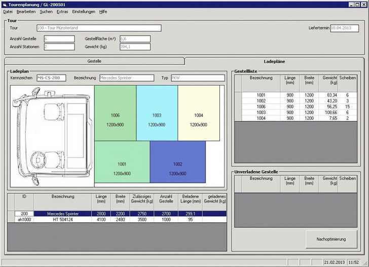Viewport: 369px width, 267px height.
Task: Select the van cab illustration in Ladeplan
Action: (52, 135)
